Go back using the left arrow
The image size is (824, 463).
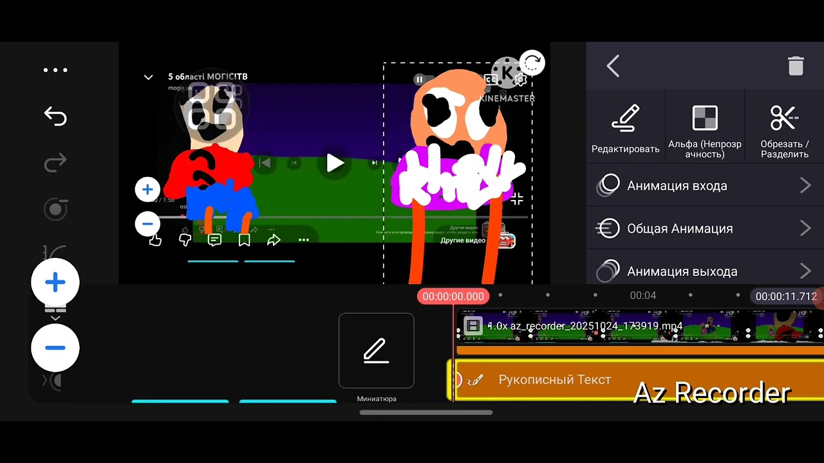click(613, 66)
